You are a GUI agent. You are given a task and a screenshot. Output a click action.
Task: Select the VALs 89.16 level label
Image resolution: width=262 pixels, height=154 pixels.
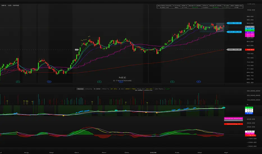coord(234,32)
